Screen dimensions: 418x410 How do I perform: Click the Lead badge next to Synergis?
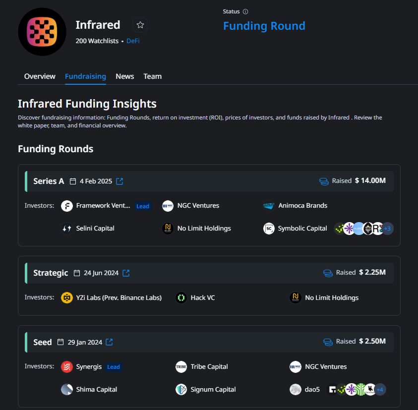click(114, 367)
